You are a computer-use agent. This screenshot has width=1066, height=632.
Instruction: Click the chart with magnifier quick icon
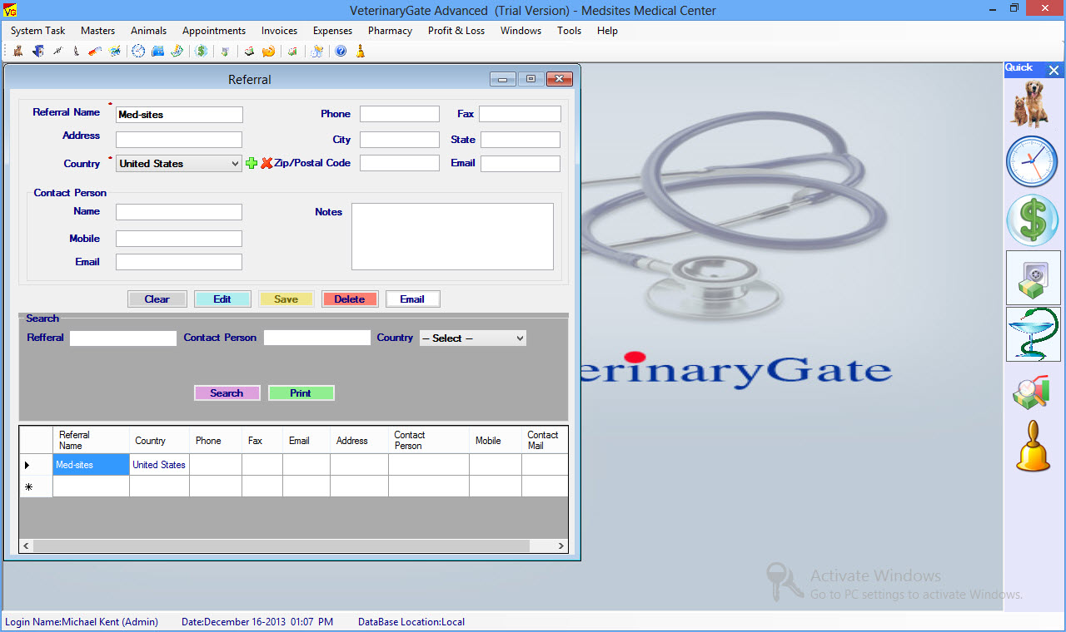(x=1031, y=393)
